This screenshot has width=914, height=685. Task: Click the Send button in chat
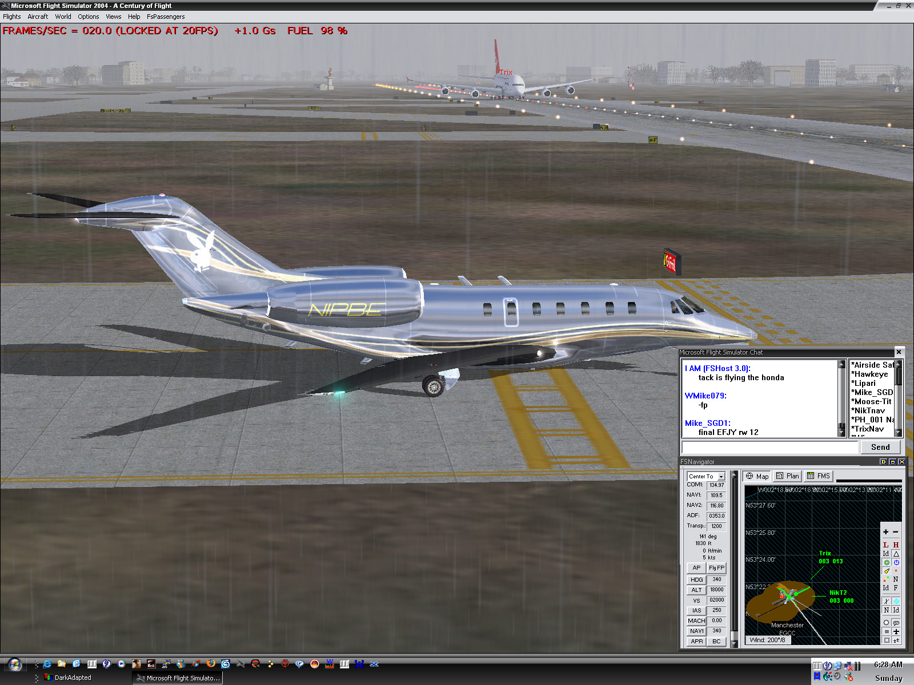[880, 447]
